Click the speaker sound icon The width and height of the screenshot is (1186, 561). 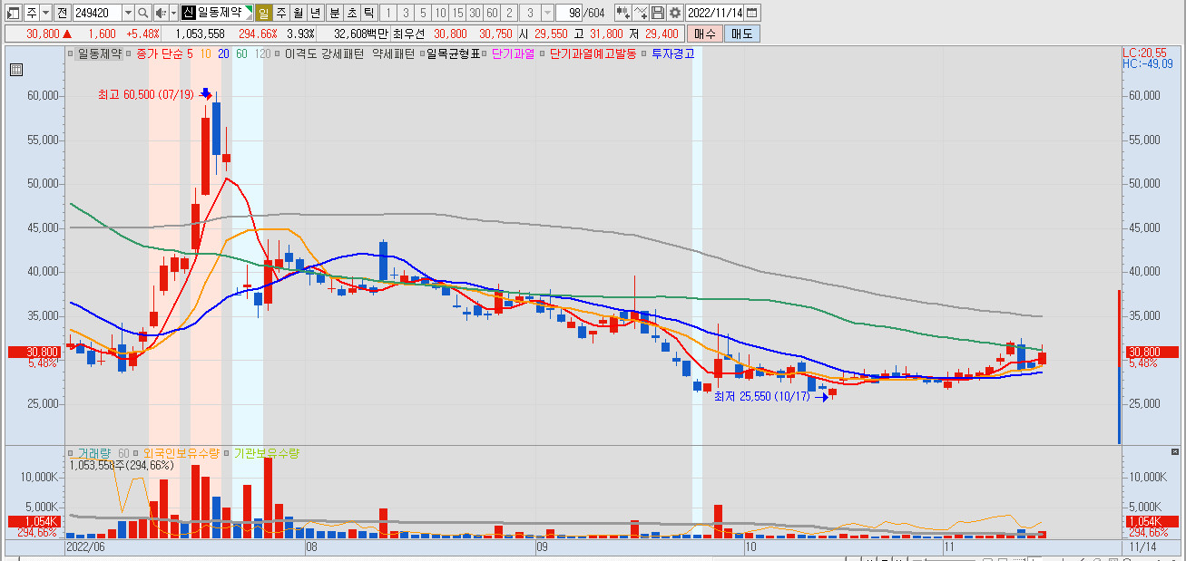tap(161, 13)
